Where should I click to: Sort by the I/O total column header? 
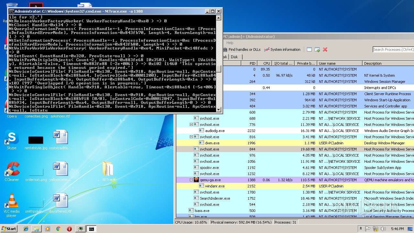(x=283, y=63)
